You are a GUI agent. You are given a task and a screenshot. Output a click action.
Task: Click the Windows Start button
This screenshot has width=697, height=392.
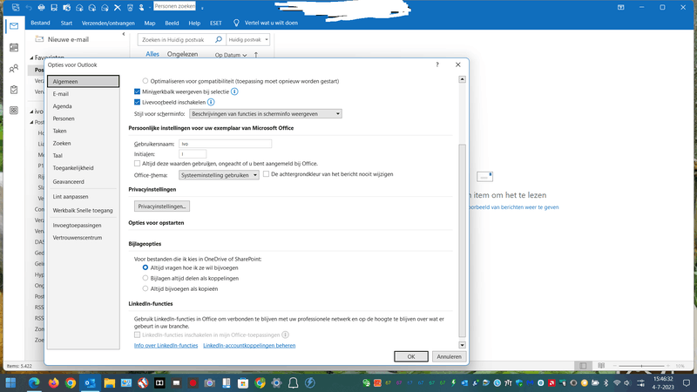tap(10, 382)
